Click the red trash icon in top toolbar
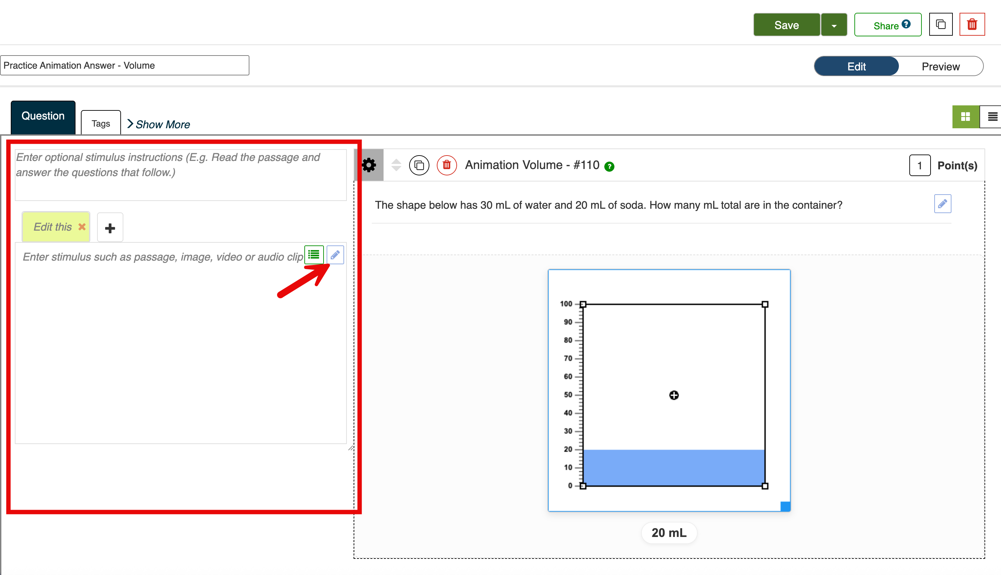 (972, 25)
